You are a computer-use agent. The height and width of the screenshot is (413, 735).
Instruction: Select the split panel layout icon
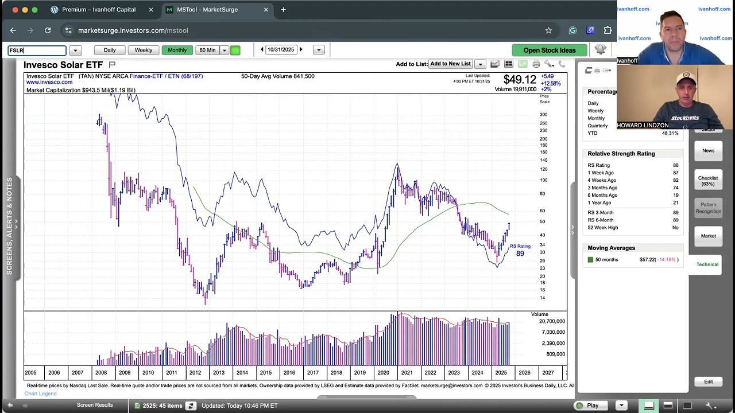668,406
